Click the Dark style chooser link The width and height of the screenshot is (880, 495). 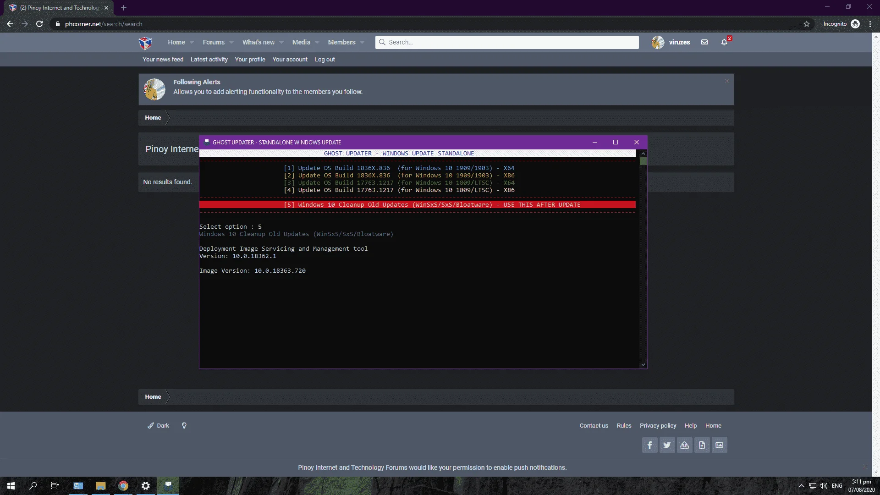tap(159, 426)
